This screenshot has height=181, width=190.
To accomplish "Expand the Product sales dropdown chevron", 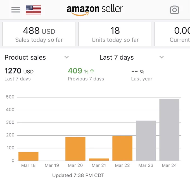I will 66,57.
